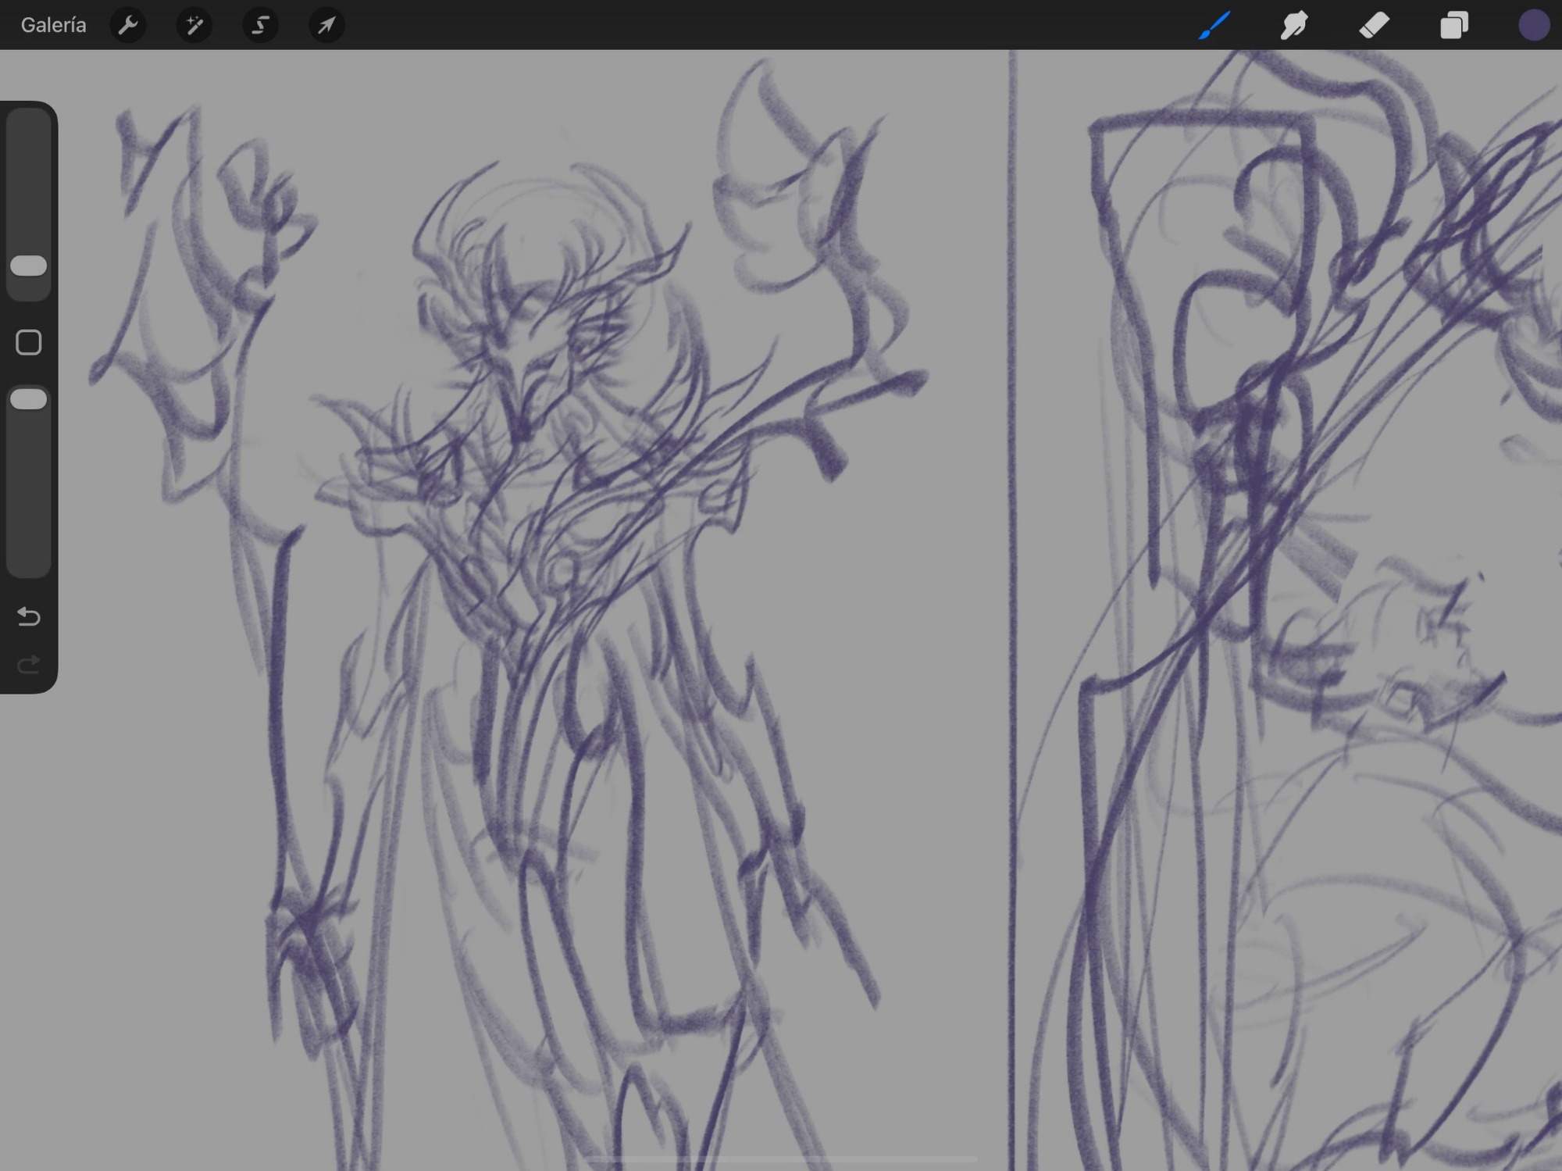Click lower area of opacity slider track
This screenshot has height=1171, width=1562.
click(29, 508)
